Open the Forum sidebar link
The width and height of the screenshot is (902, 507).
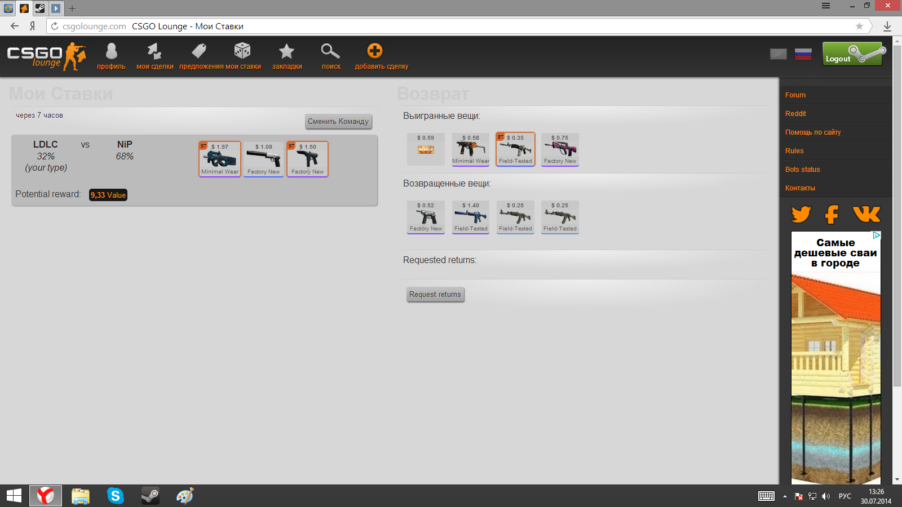[795, 95]
